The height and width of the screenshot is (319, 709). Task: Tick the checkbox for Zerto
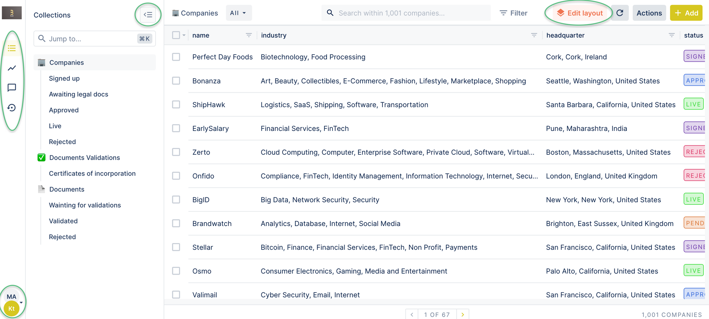[x=176, y=152]
